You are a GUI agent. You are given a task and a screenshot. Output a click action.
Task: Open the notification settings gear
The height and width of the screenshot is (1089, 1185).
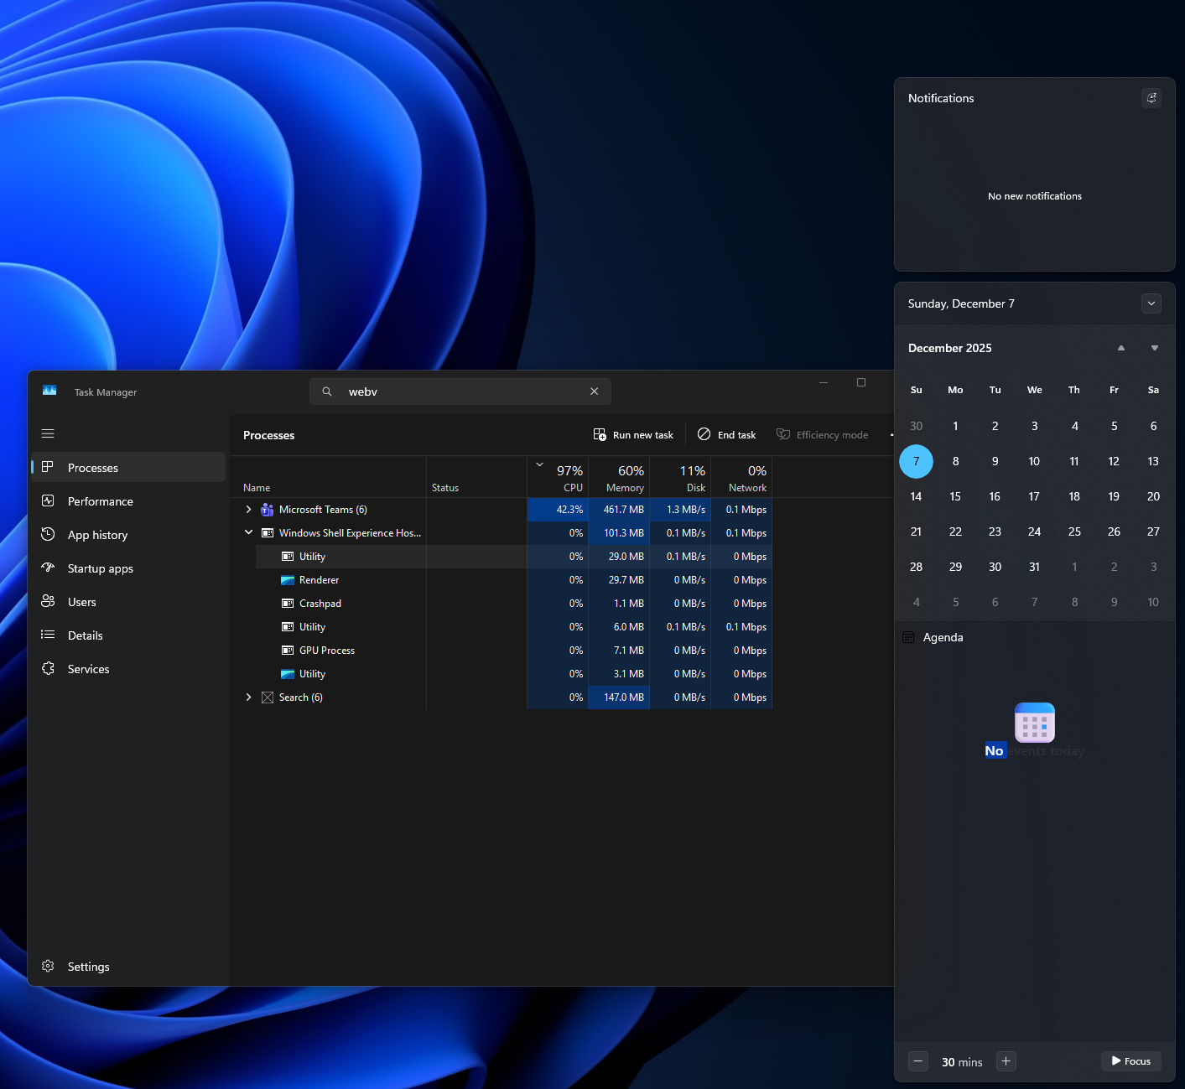1151,98
